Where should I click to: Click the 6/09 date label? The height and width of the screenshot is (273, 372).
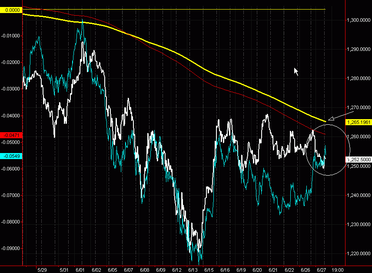pos(161,270)
